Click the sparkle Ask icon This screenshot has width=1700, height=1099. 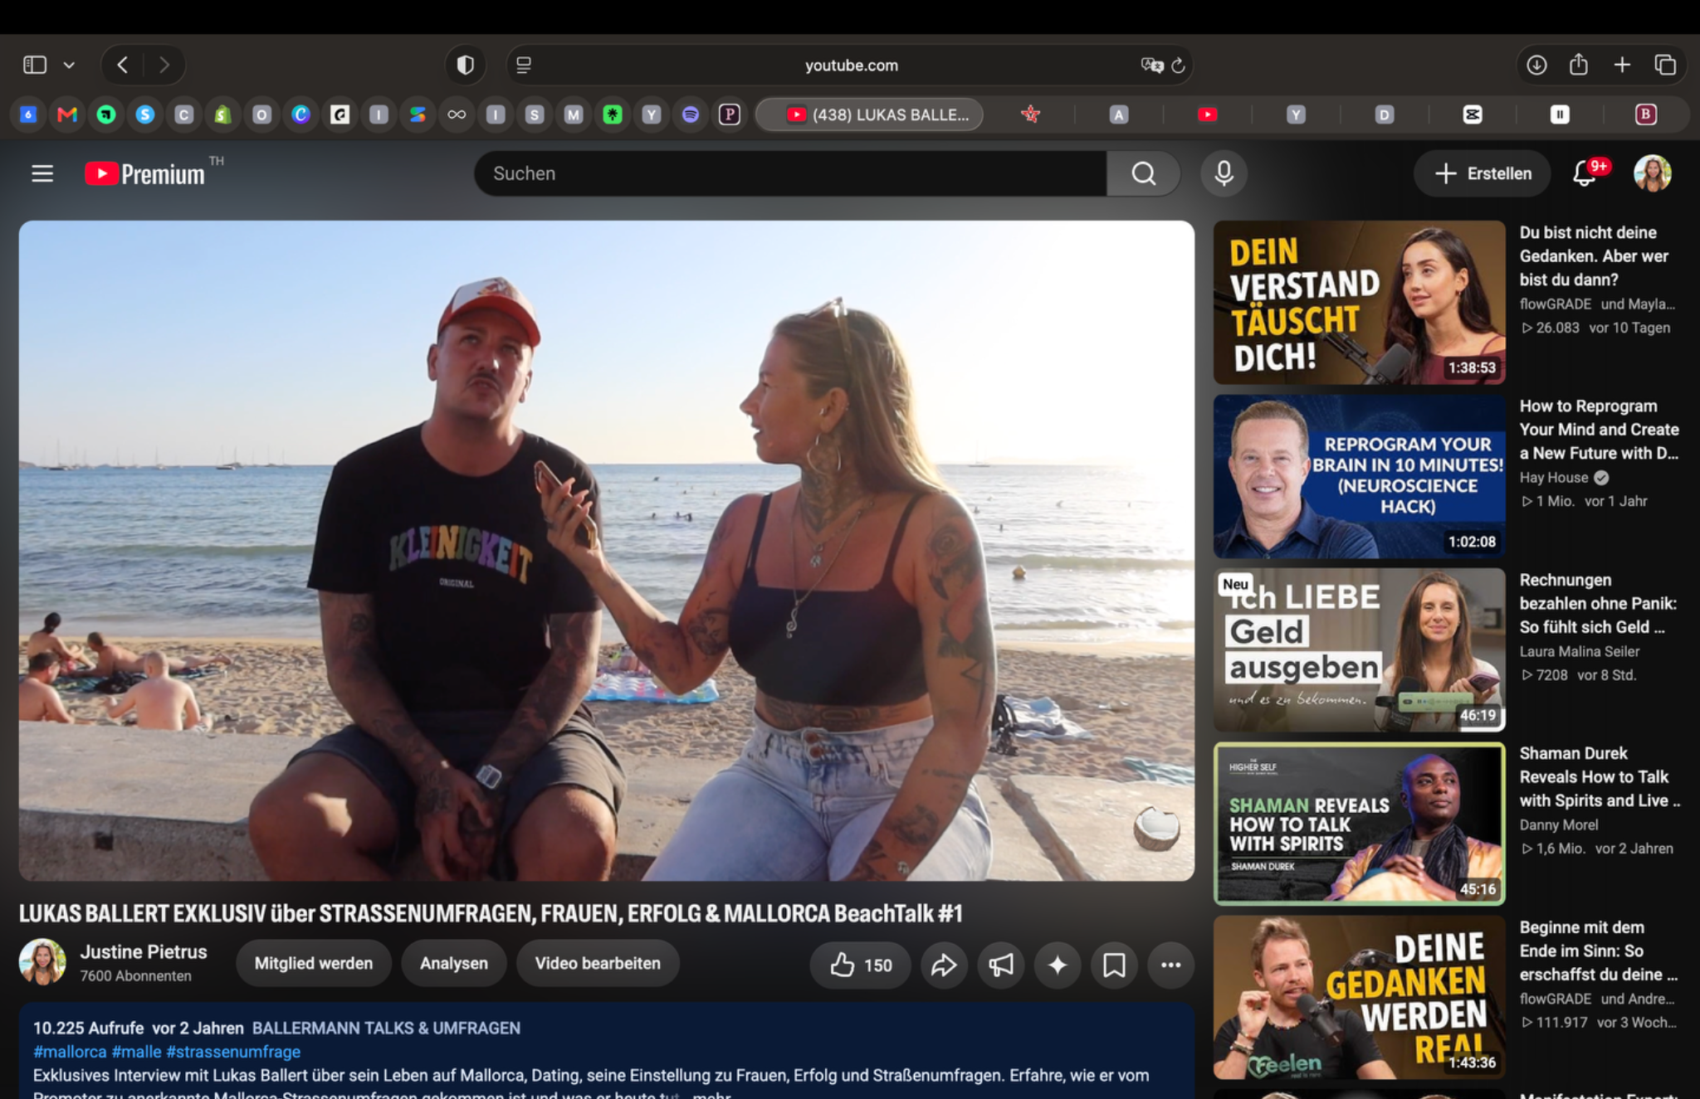point(1058,965)
